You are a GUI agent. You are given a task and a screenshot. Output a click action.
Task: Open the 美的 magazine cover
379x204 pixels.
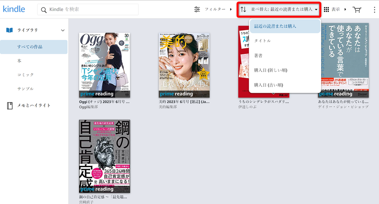coord(184,65)
